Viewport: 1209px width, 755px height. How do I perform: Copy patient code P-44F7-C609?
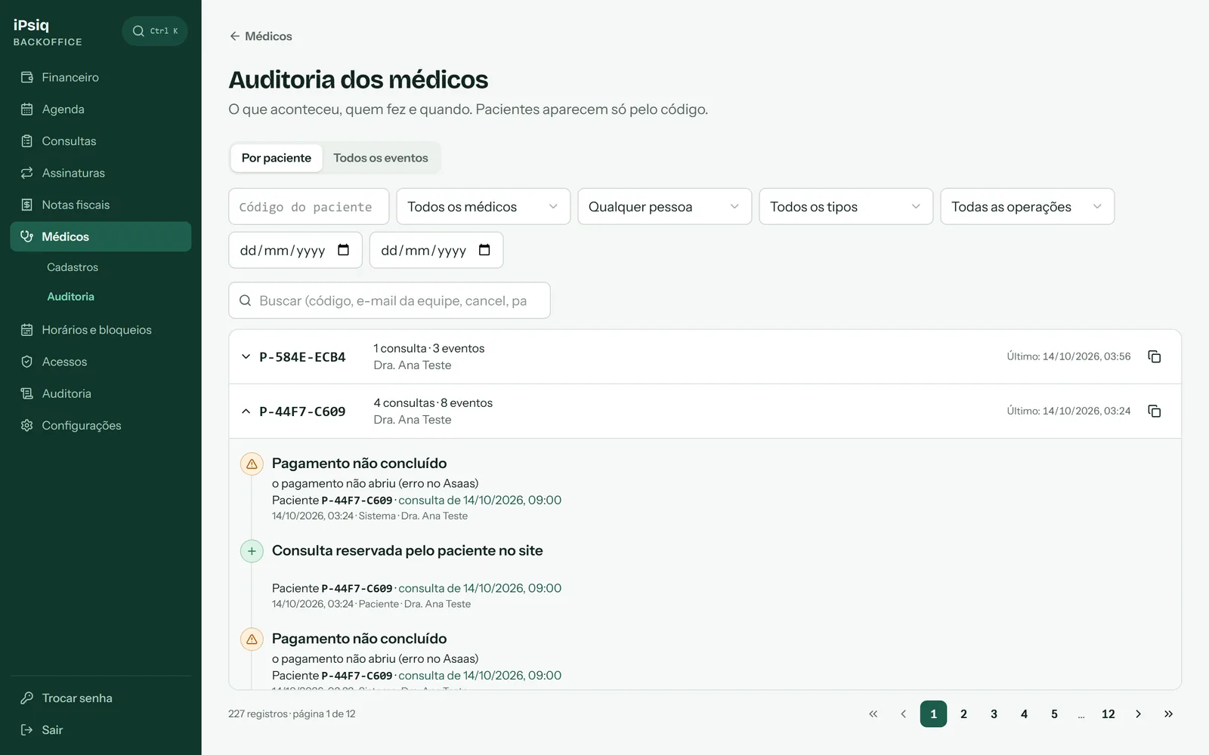(x=1154, y=411)
